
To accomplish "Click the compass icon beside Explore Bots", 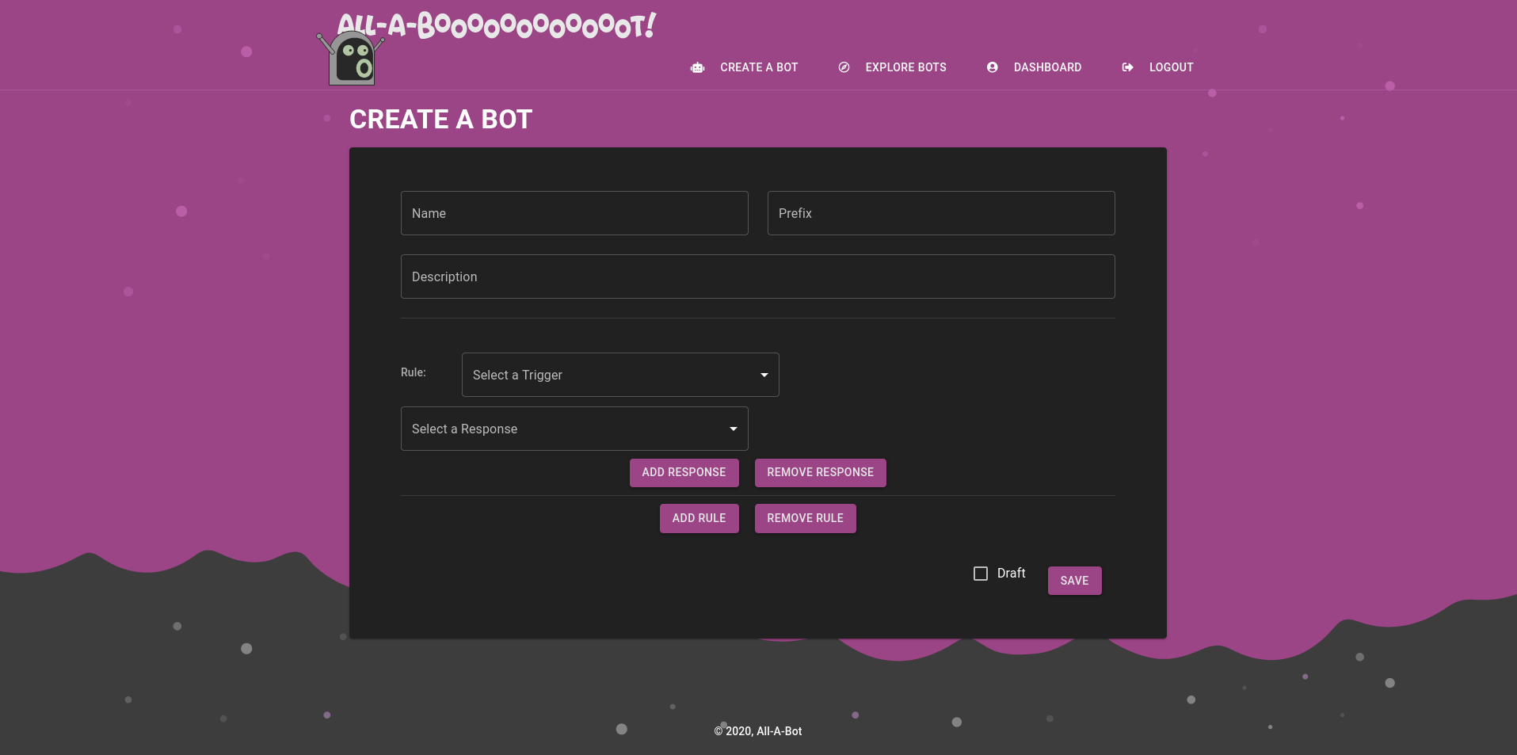I will [844, 67].
